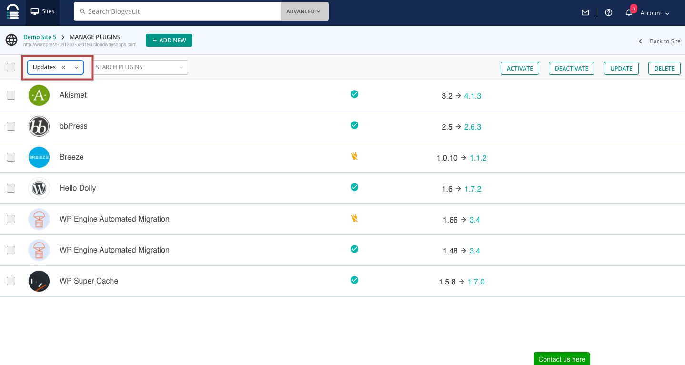This screenshot has width=685, height=365.
Task: Go to Demo Site 5 breadcrumb
Action: pyautogui.click(x=40, y=37)
